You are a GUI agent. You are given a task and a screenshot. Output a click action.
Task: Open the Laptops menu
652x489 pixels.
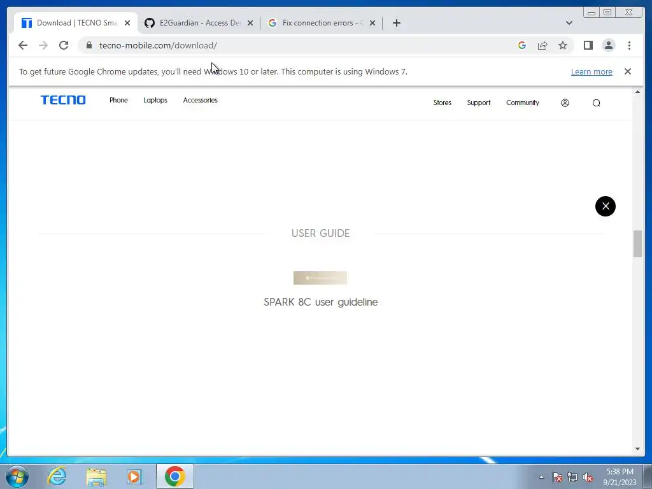coord(155,100)
